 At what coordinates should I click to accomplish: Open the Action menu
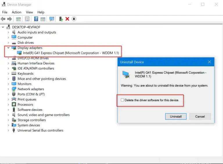pos(17,12)
